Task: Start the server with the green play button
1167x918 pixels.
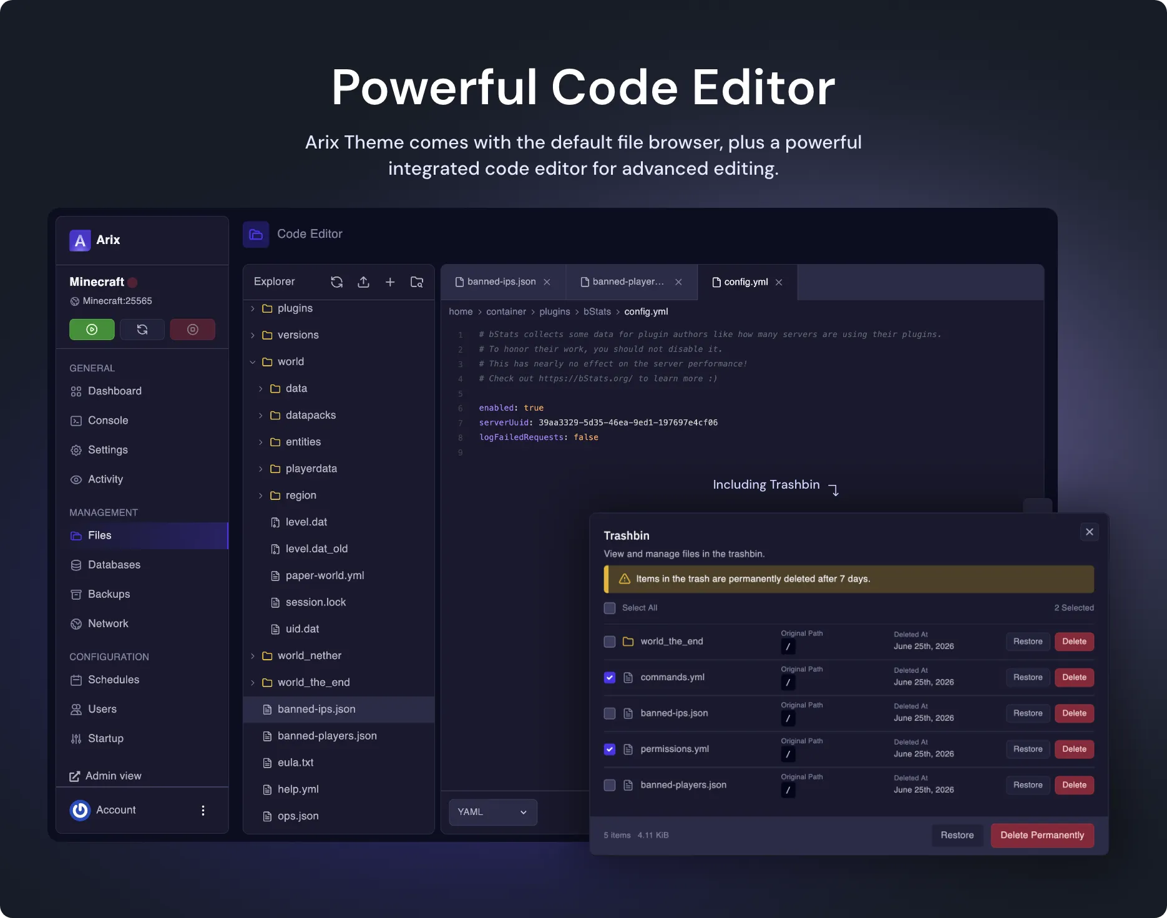Action: pyautogui.click(x=92, y=330)
